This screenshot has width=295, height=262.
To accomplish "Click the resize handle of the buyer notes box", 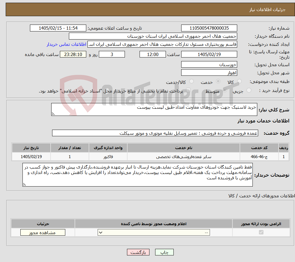I will pos(24,184).
